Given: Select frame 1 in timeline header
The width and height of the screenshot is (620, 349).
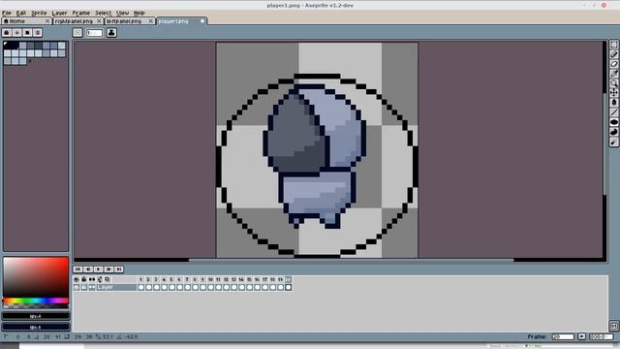Looking at the screenshot, I should click(140, 279).
